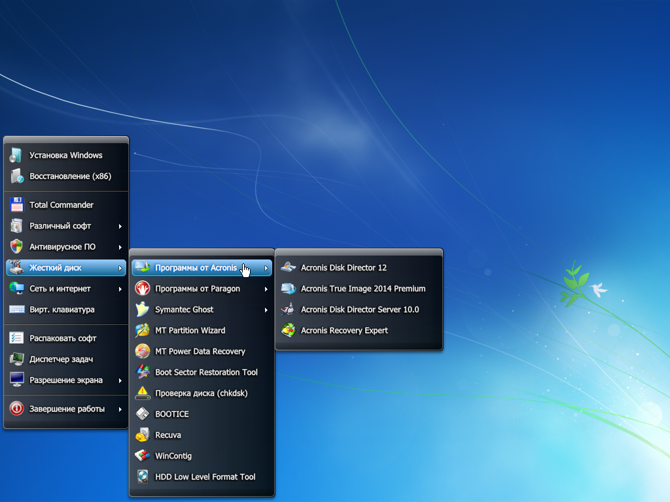Open the Установка Windows menu entry

66,156
